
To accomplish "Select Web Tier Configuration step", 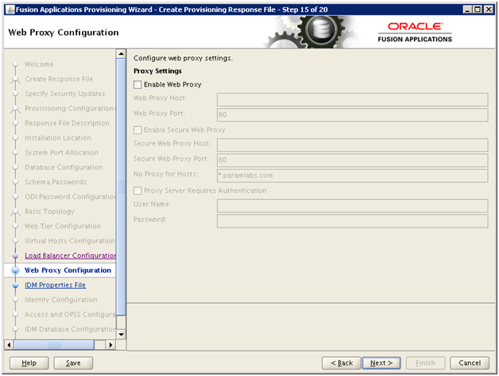I will coord(63,226).
